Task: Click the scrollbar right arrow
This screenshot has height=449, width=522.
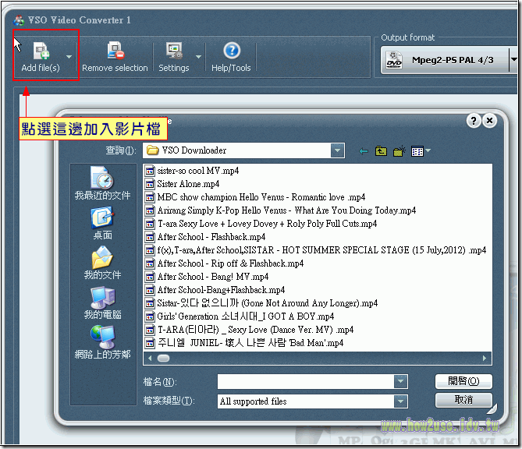Action: coord(485,359)
